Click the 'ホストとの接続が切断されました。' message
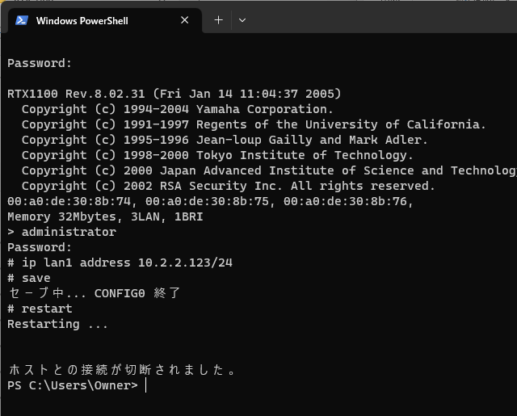Image resolution: width=517 pixels, height=416 pixels. (121, 370)
